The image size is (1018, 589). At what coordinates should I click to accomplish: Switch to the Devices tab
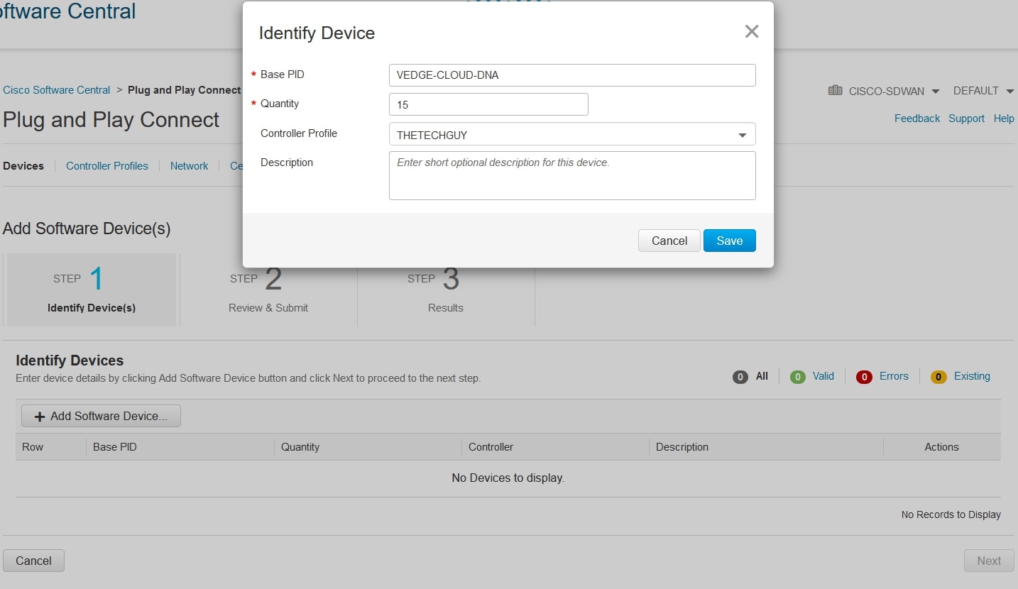[x=23, y=166]
